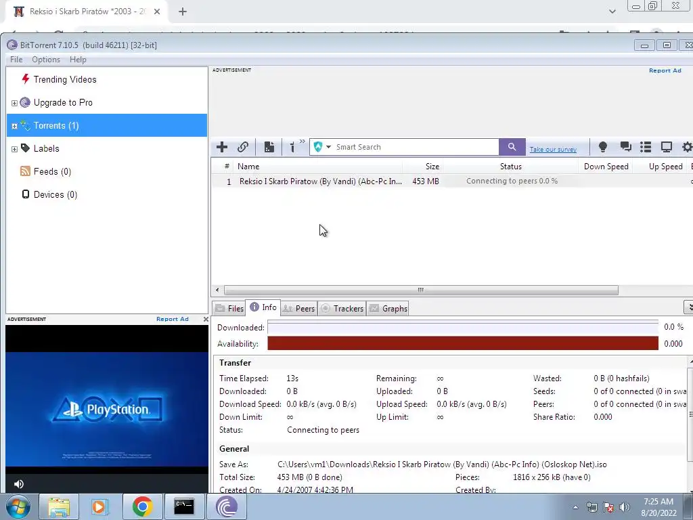This screenshot has height=520, width=693.
Task: Open the Options menu
Action: tap(46, 60)
